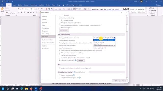Click the Increase Indent icon
Image resolution: width=163 pixels, height=91 pixels.
tap(71, 9)
